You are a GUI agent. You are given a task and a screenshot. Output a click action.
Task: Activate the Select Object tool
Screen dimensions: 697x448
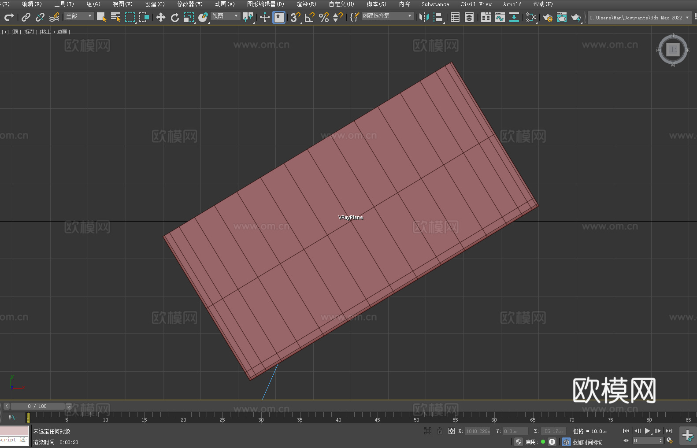tap(101, 17)
